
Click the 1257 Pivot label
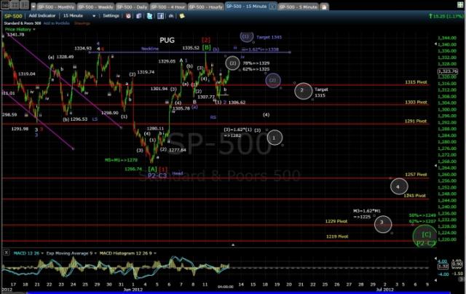(x=416, y=175)
